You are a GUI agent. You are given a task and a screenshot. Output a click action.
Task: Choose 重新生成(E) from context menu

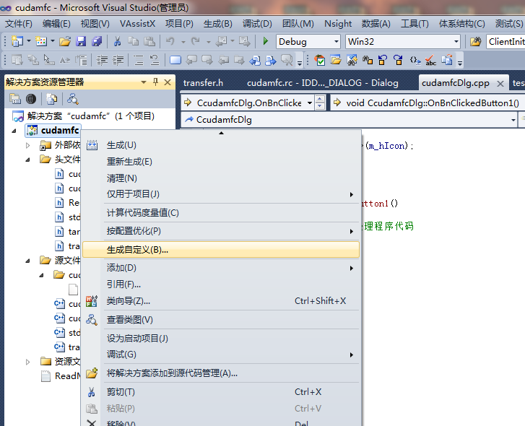(x=221, y=162)
